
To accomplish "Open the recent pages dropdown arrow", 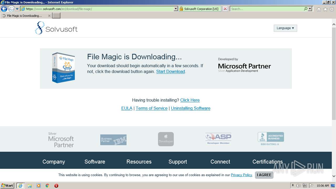I will pyautogui.click(x=17, y=9).
